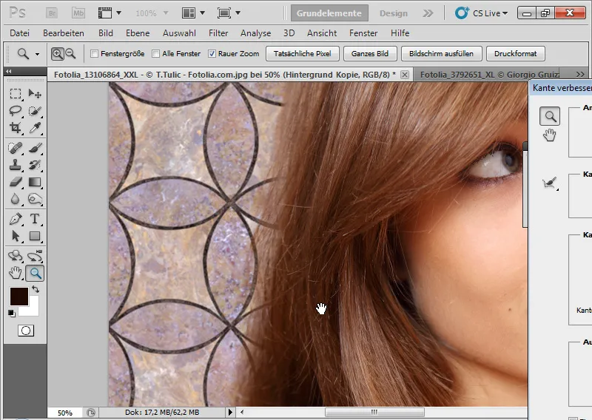Open the Analyse menu
Screen dimensions: 592x420
pos(255,33)
